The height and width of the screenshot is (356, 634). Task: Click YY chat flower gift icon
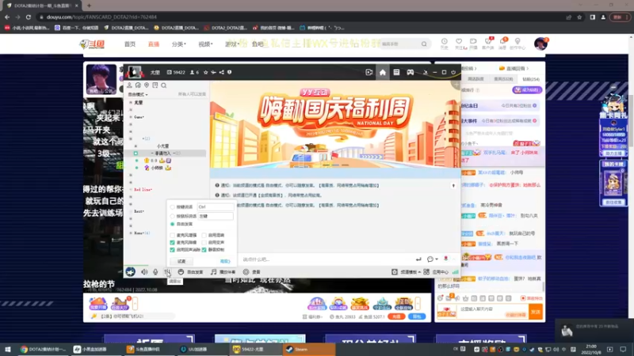coord(445,259)
